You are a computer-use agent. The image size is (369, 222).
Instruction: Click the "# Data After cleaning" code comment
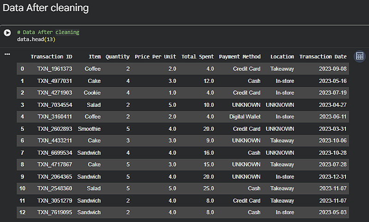coord(48,32)
